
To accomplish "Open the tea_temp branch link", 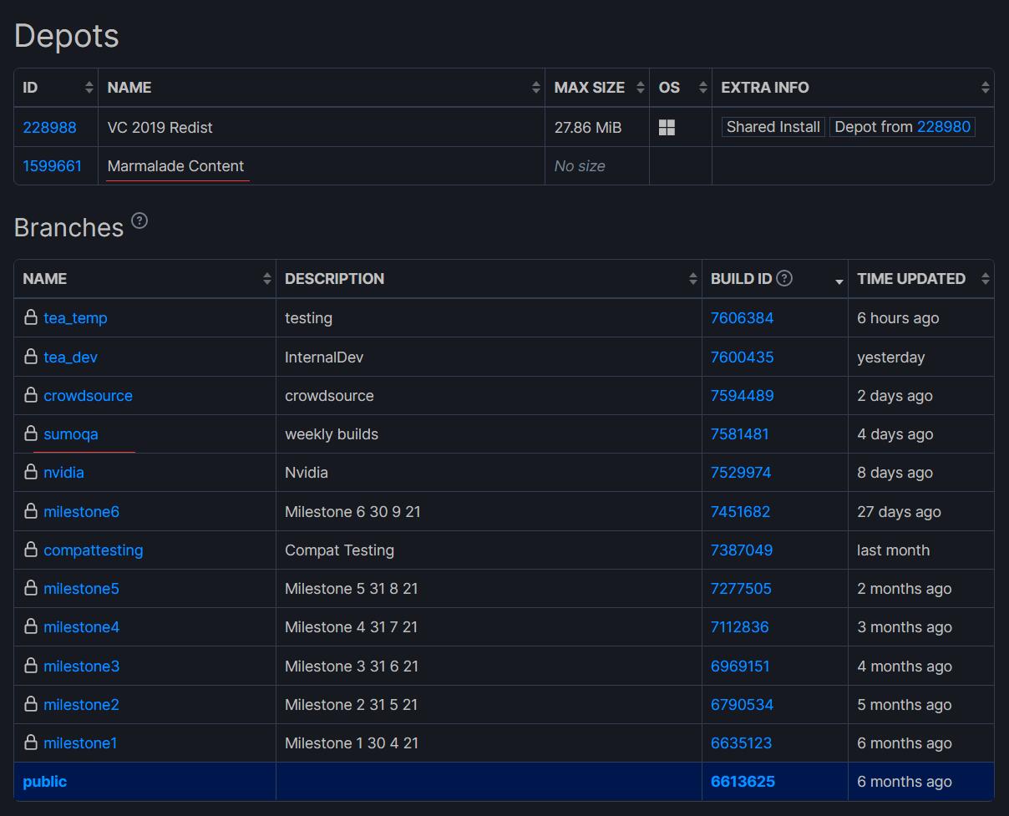I will click(75, 317).
